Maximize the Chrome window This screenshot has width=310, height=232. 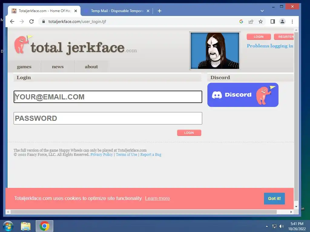click(282, 7)
